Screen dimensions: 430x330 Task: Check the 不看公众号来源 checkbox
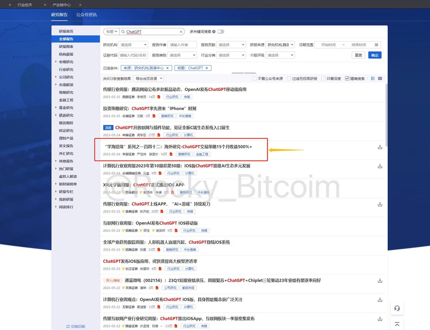point(254,78)
